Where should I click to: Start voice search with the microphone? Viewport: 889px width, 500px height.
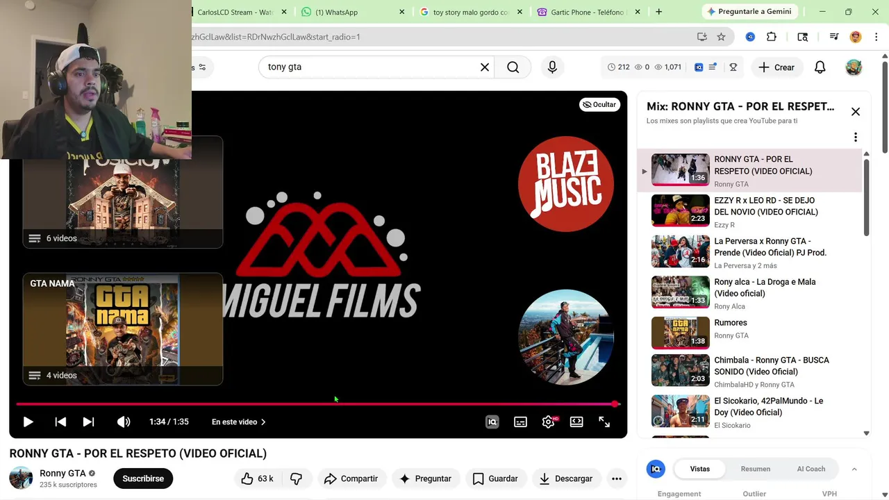pos(552,67)
